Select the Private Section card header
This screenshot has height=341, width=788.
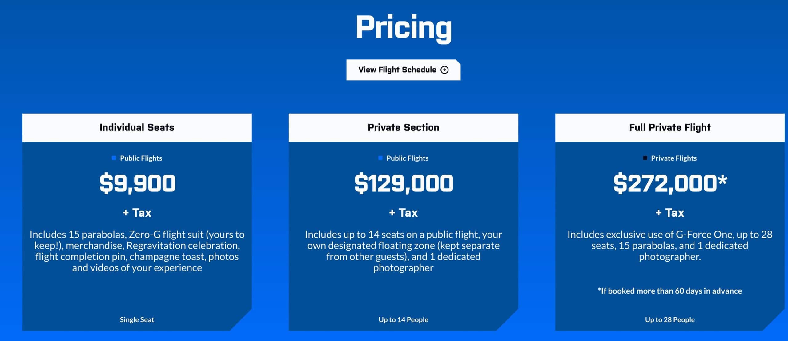pyautogui.click(x=403, y=127)
